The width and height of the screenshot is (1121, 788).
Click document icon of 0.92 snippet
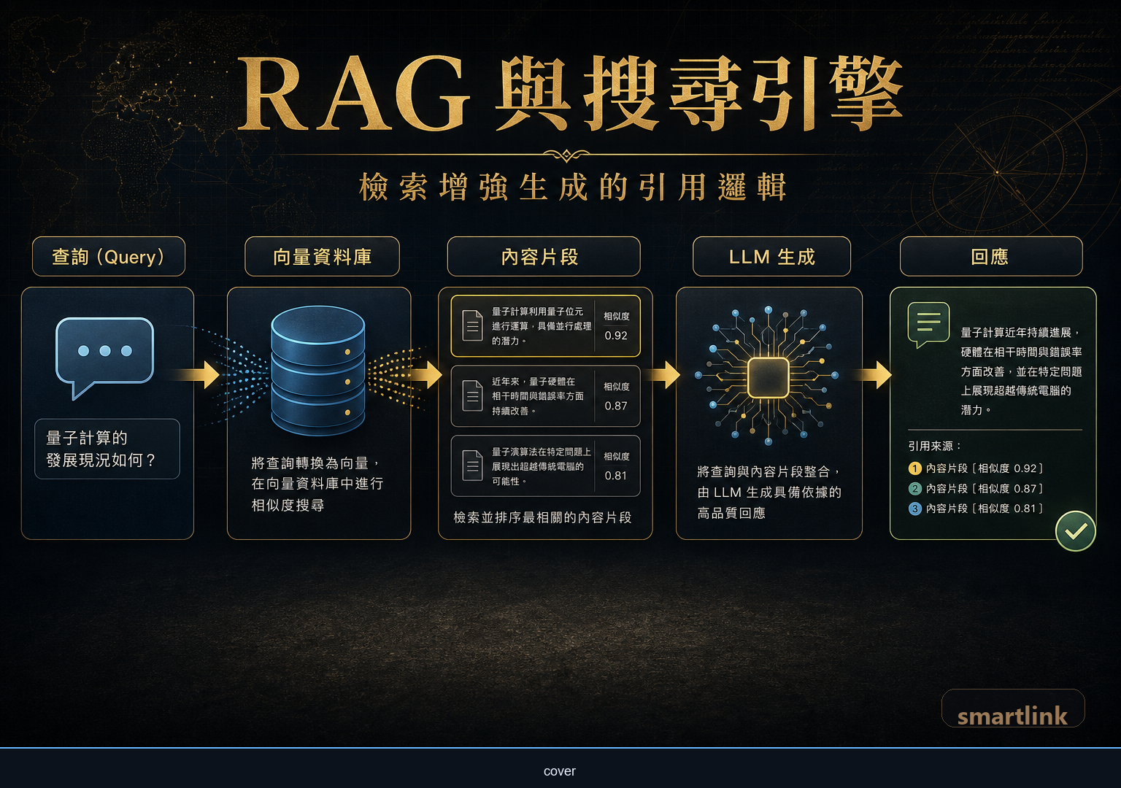pos(473,325)
